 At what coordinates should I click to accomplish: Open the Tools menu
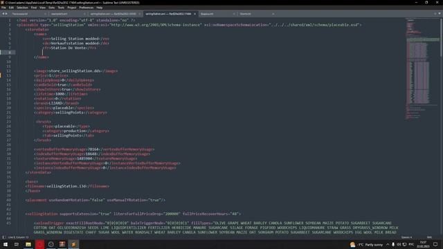pyautogui.click(x=61, y=8)
